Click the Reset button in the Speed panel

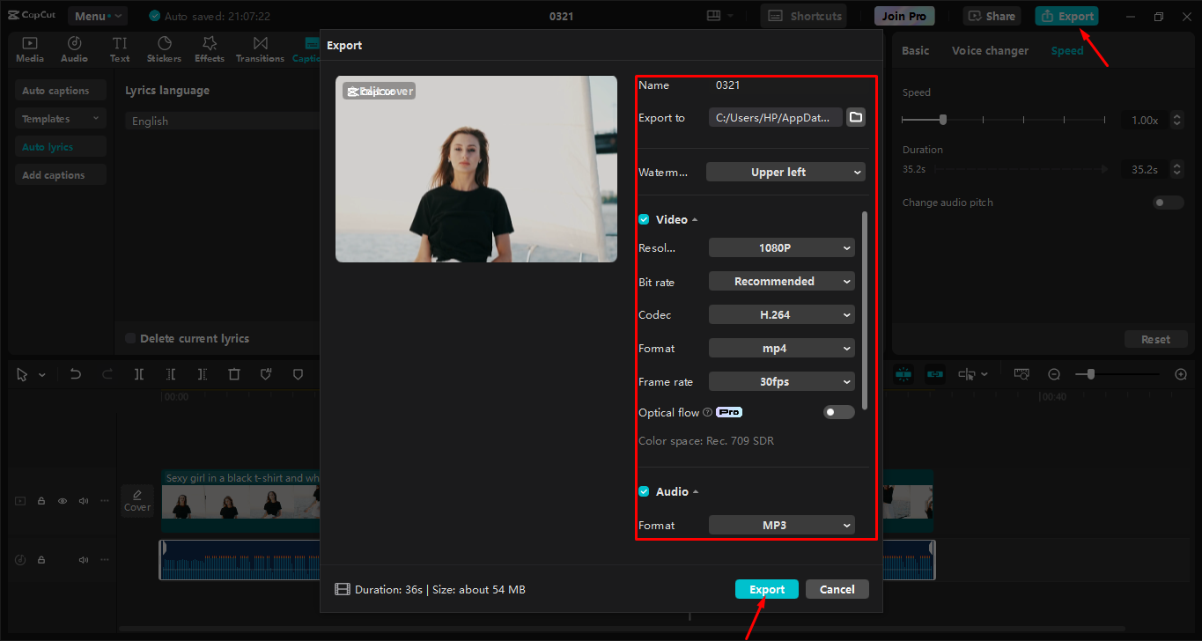click(1155, 339)
